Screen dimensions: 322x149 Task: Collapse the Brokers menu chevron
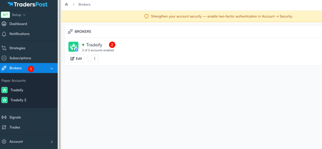point(52,68)
